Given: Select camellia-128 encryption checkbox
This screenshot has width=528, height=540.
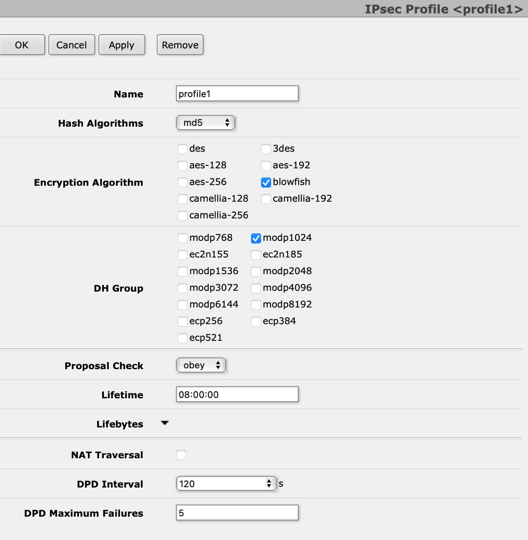Looking at the screenshot, I should tap(182, 199).
